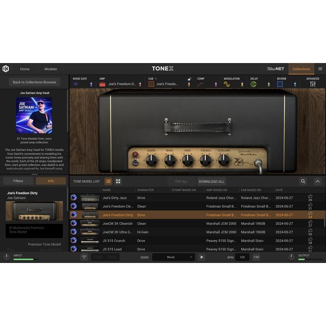Click the IK Multimedia logo icon
This screenshot has width=326, height=326.
[5, 68]
